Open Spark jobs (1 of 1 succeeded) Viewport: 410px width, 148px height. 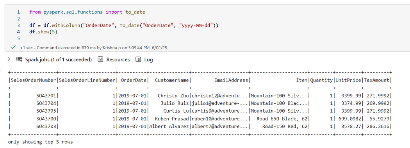pos(58,59)
